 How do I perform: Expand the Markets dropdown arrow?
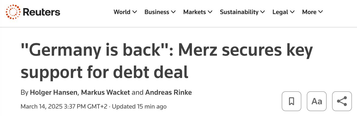click(x=210, y=12)
